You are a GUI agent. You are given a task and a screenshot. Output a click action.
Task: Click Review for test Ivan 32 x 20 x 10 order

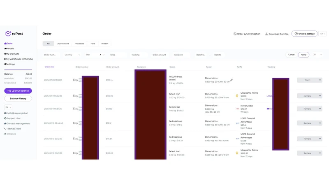(307, 96)
